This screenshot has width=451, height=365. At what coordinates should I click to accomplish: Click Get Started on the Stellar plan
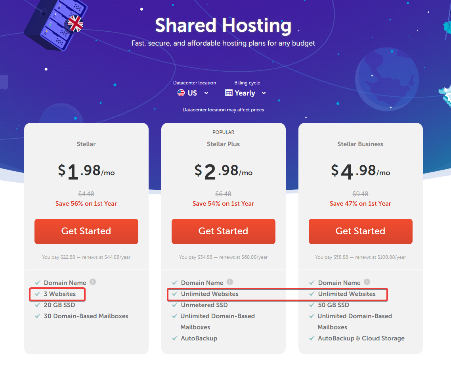(x=86, y=231)
